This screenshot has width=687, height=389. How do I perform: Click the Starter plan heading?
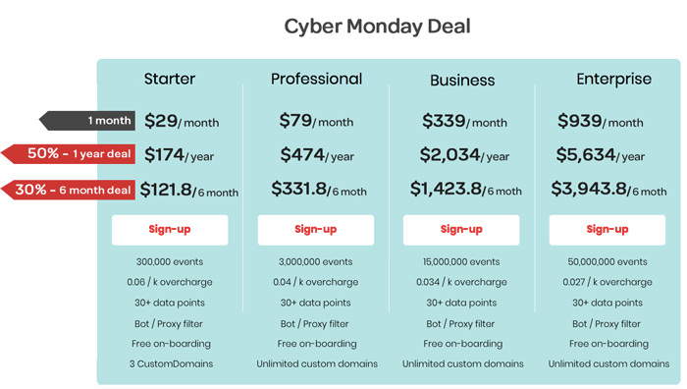click(170, 79)
